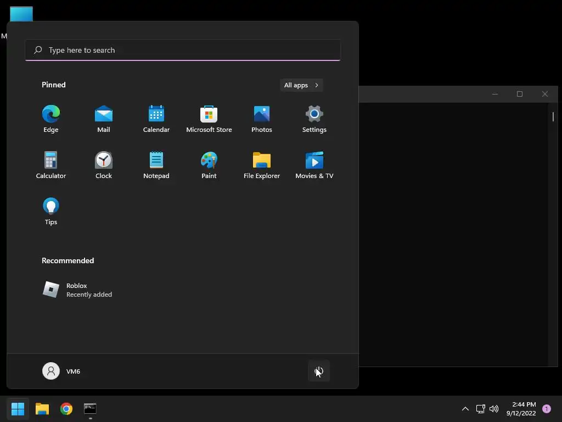Open Microsoft Store from pinned apps
The image size is (562, 422).
[x=209, y=119]
